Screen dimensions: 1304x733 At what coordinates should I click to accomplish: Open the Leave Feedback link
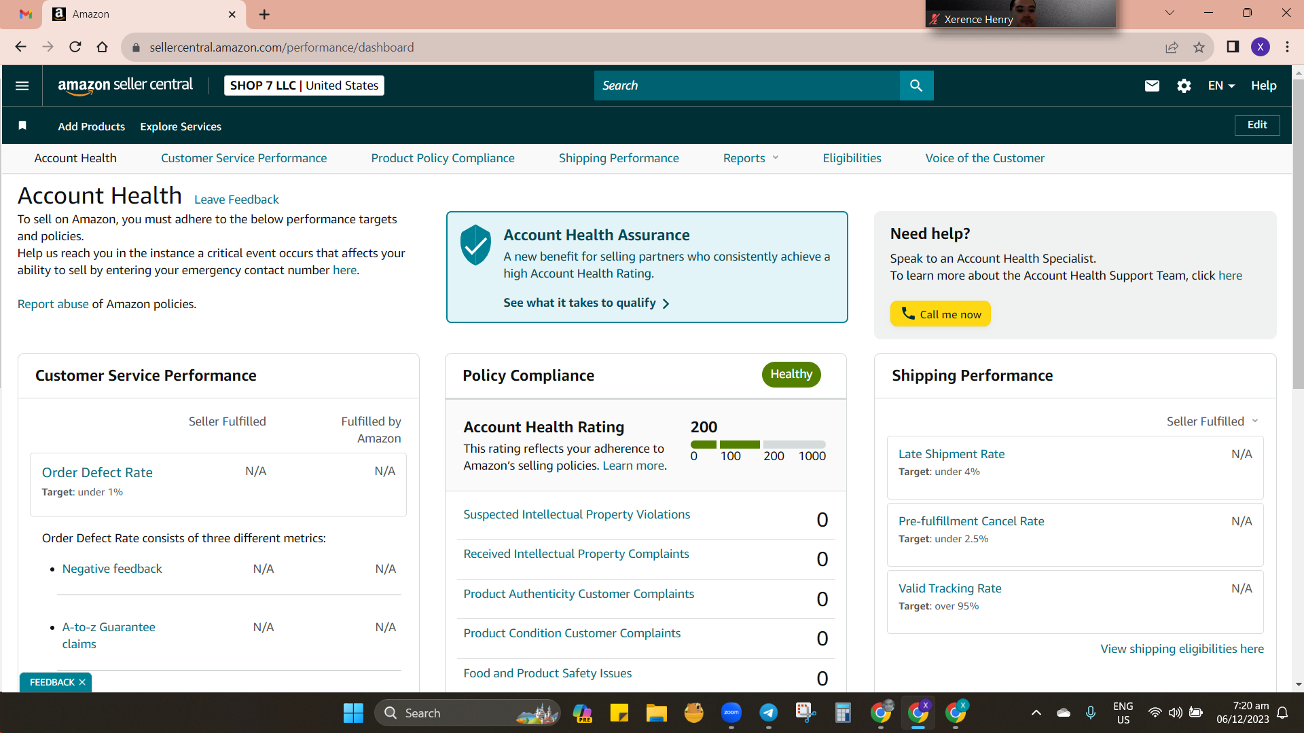(236, 200)
